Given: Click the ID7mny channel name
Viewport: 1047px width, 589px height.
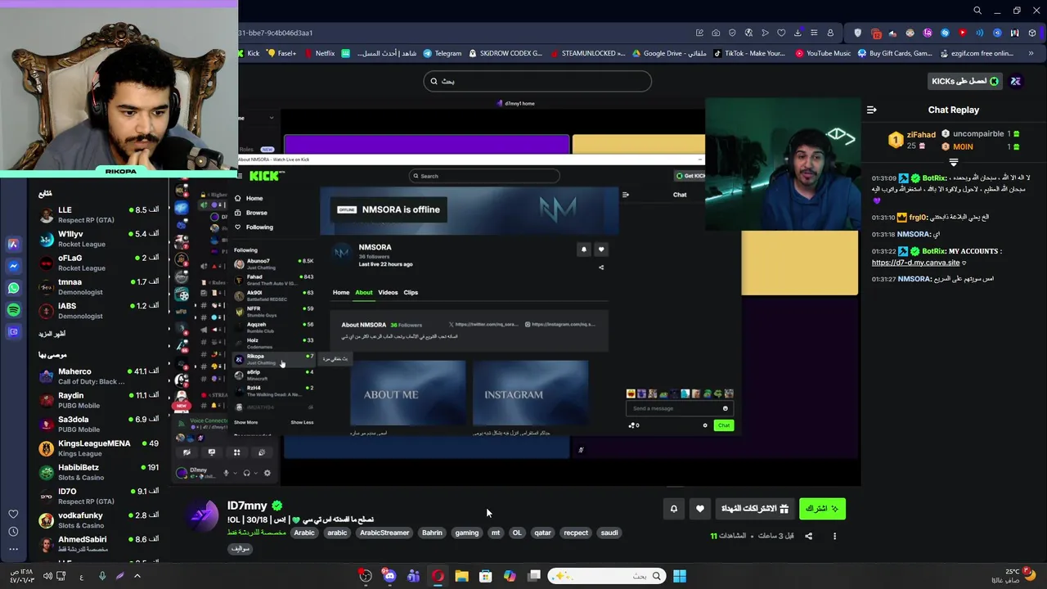Looking at the screenshot, I should click(x=247, y=506).
